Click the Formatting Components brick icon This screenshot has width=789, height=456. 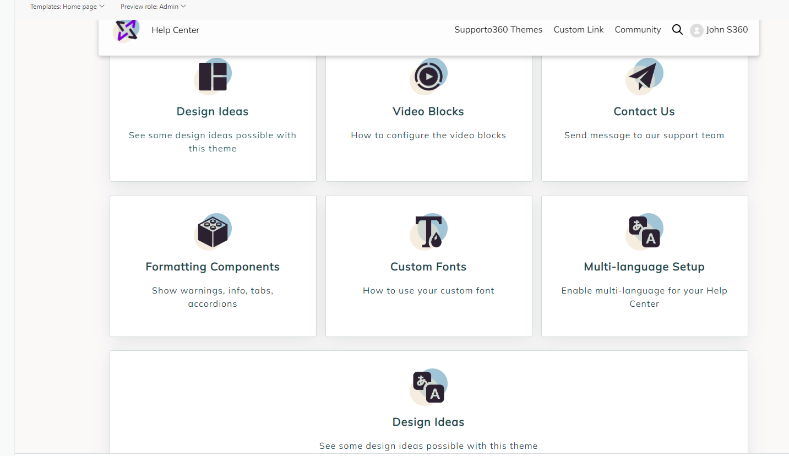tap(213, 232)
